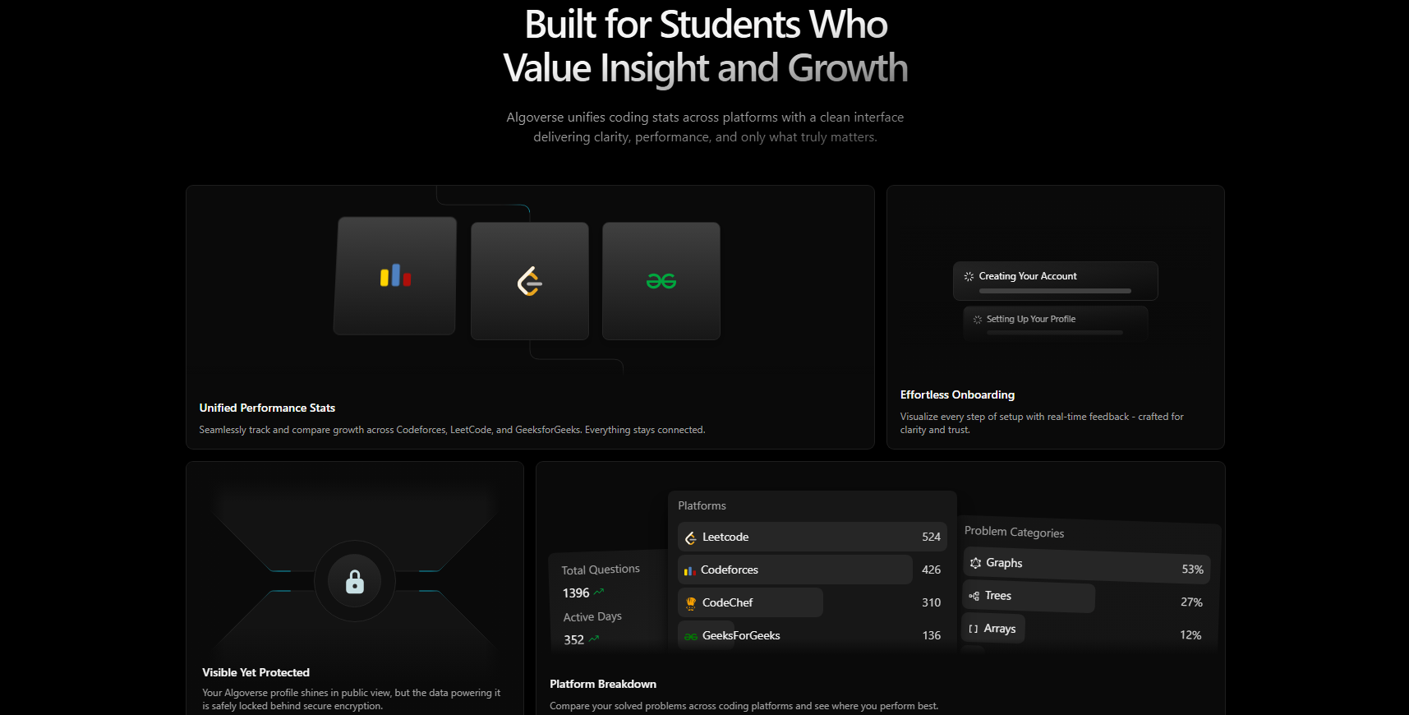The image size is (1409, 715).
Task: Click the Total Questions label
Action: pyautogui.click(x=601, y=570)
